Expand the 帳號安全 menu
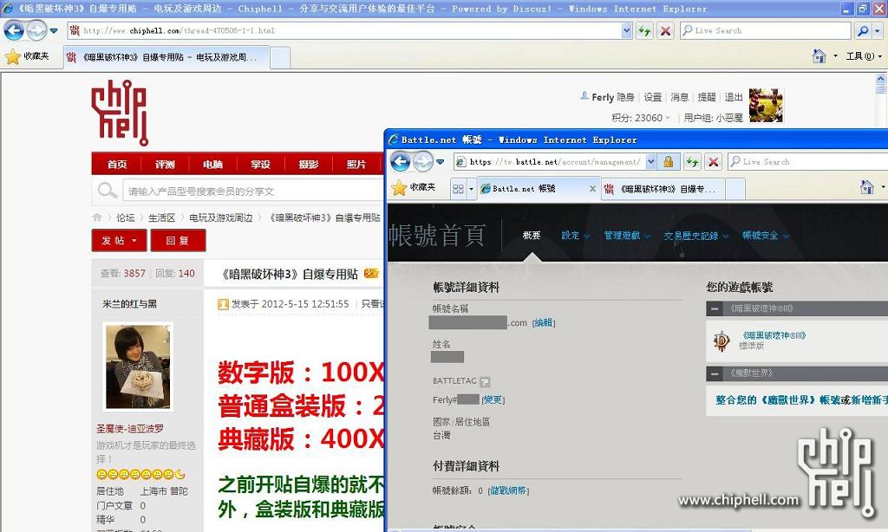The width and height of the screenshot is (888, 532). (766, 236)
